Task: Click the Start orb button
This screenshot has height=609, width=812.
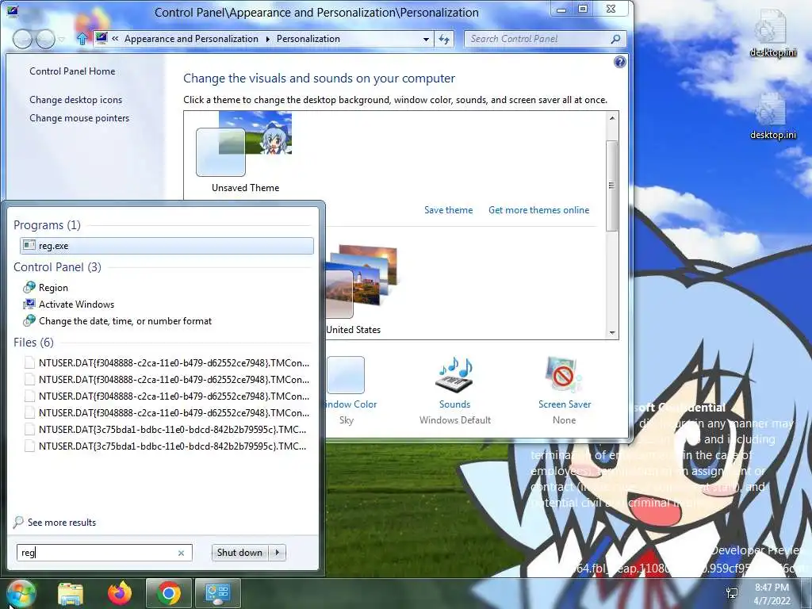Action: (21, 593)
